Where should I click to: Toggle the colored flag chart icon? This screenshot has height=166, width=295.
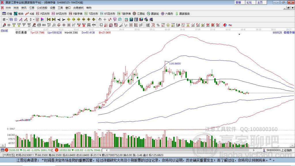(x=43, y=20)
